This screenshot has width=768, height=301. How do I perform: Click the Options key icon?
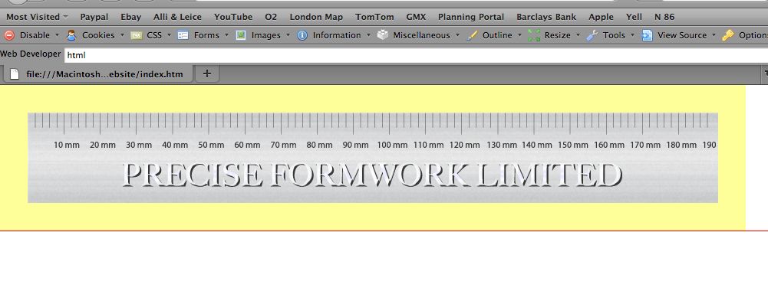728,35
